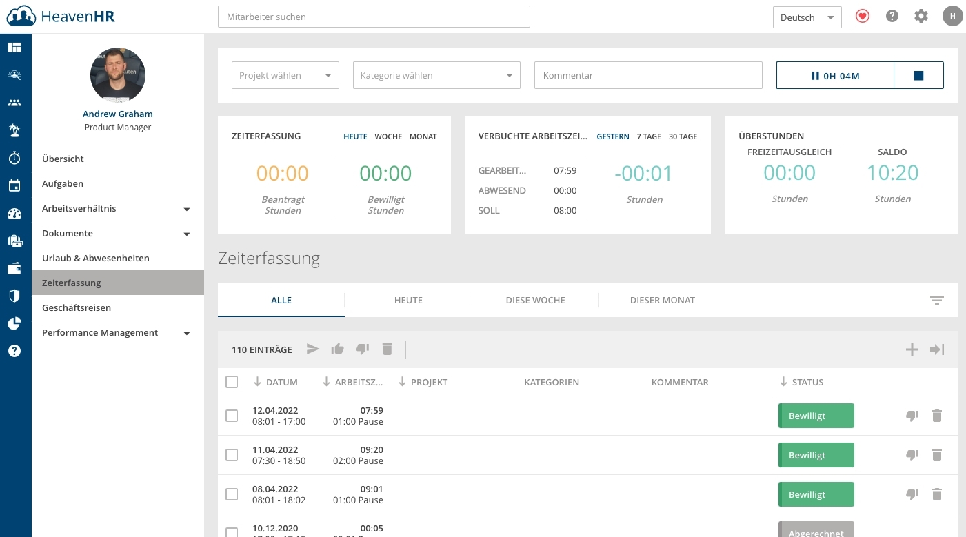
Task: Delete the 12.04.2022 time entry
Action: (936, 416)
